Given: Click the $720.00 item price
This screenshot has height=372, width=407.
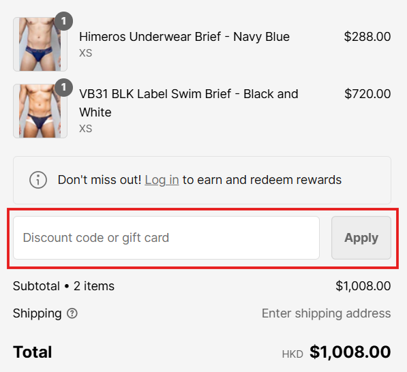Looking at the screenshot, I should pos(367,94).
